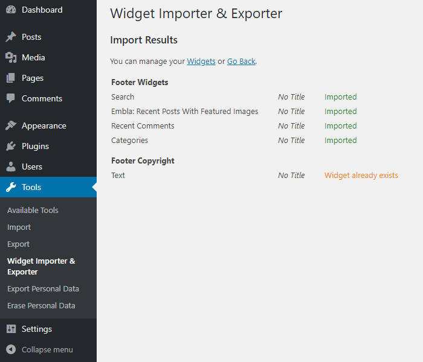Click No Title in the Search row

(x=291, y=97)
